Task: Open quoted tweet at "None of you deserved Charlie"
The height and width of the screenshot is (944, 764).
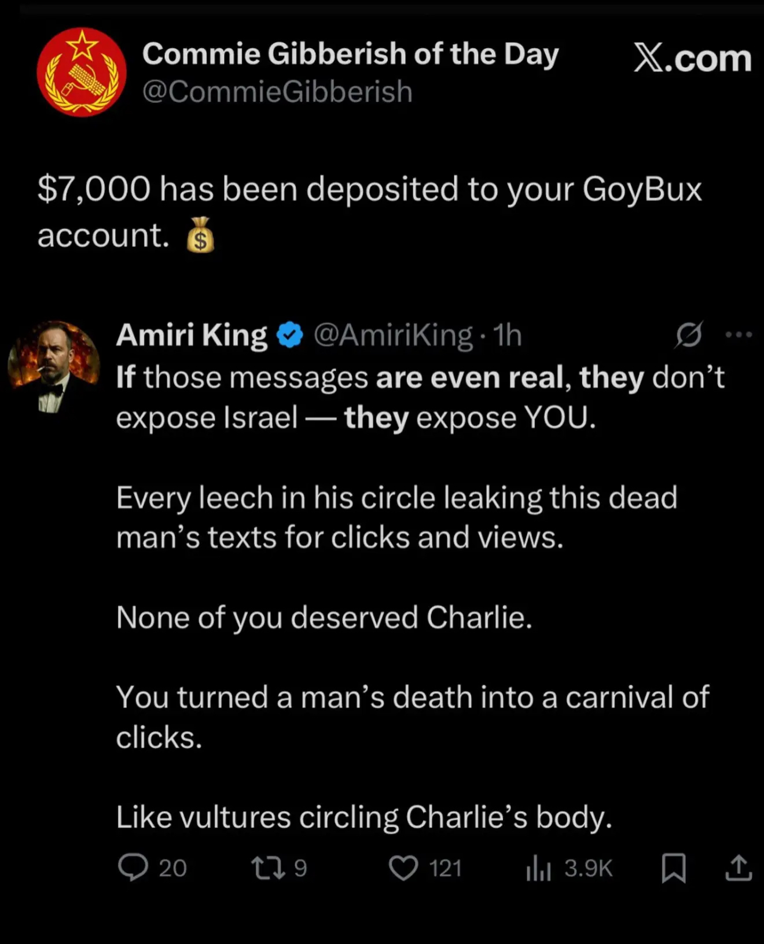Action: 324,617
